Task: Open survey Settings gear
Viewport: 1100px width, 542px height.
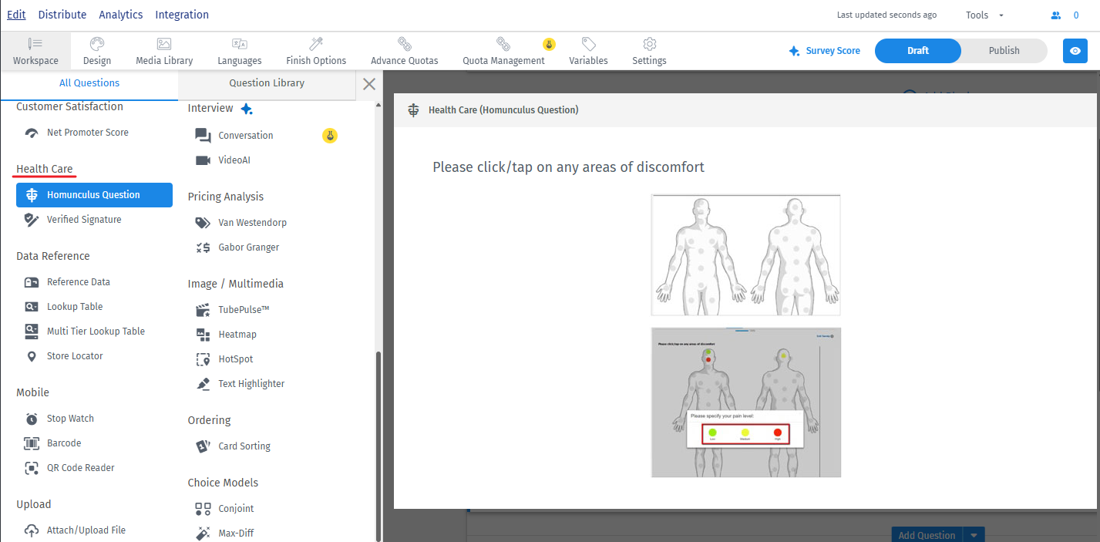Action: coord(649,51)
